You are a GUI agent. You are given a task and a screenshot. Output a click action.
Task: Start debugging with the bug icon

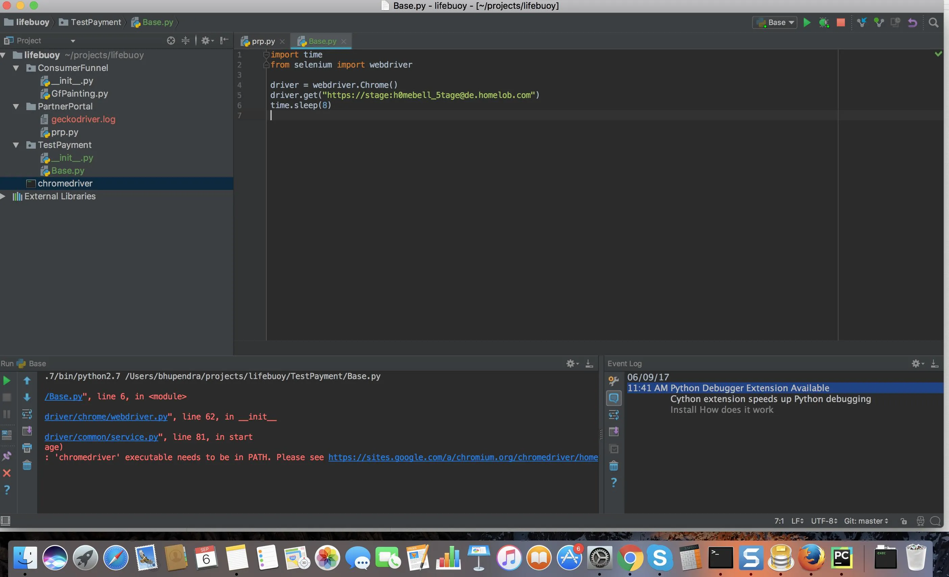coord(824,22)
